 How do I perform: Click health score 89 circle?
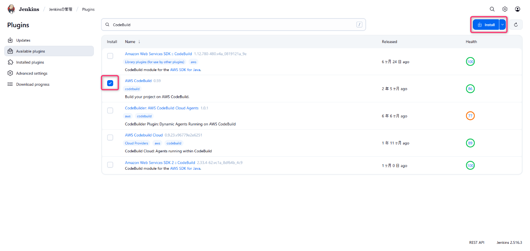tap(470, 143)
